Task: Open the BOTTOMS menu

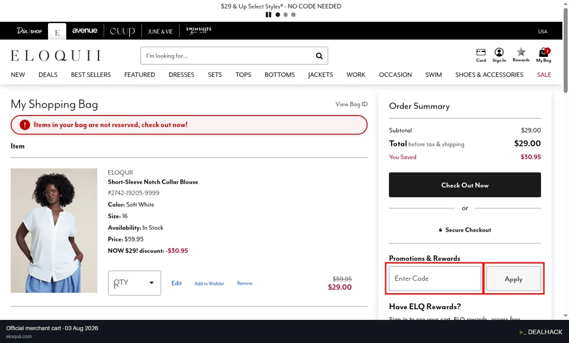Action: [x=279, y=75]
